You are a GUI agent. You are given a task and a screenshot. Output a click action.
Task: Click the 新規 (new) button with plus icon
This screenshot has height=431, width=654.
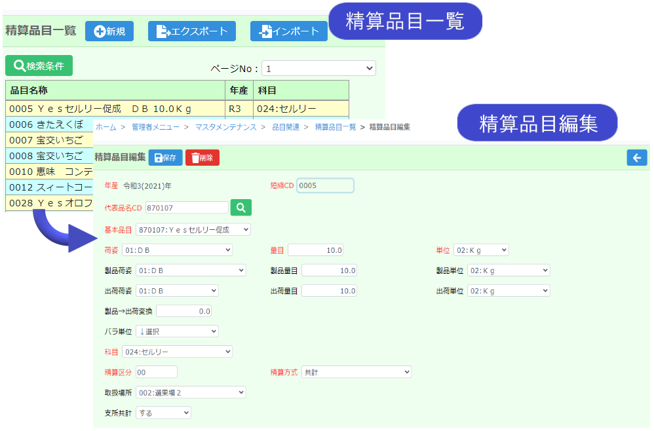[x=109, y=31]
